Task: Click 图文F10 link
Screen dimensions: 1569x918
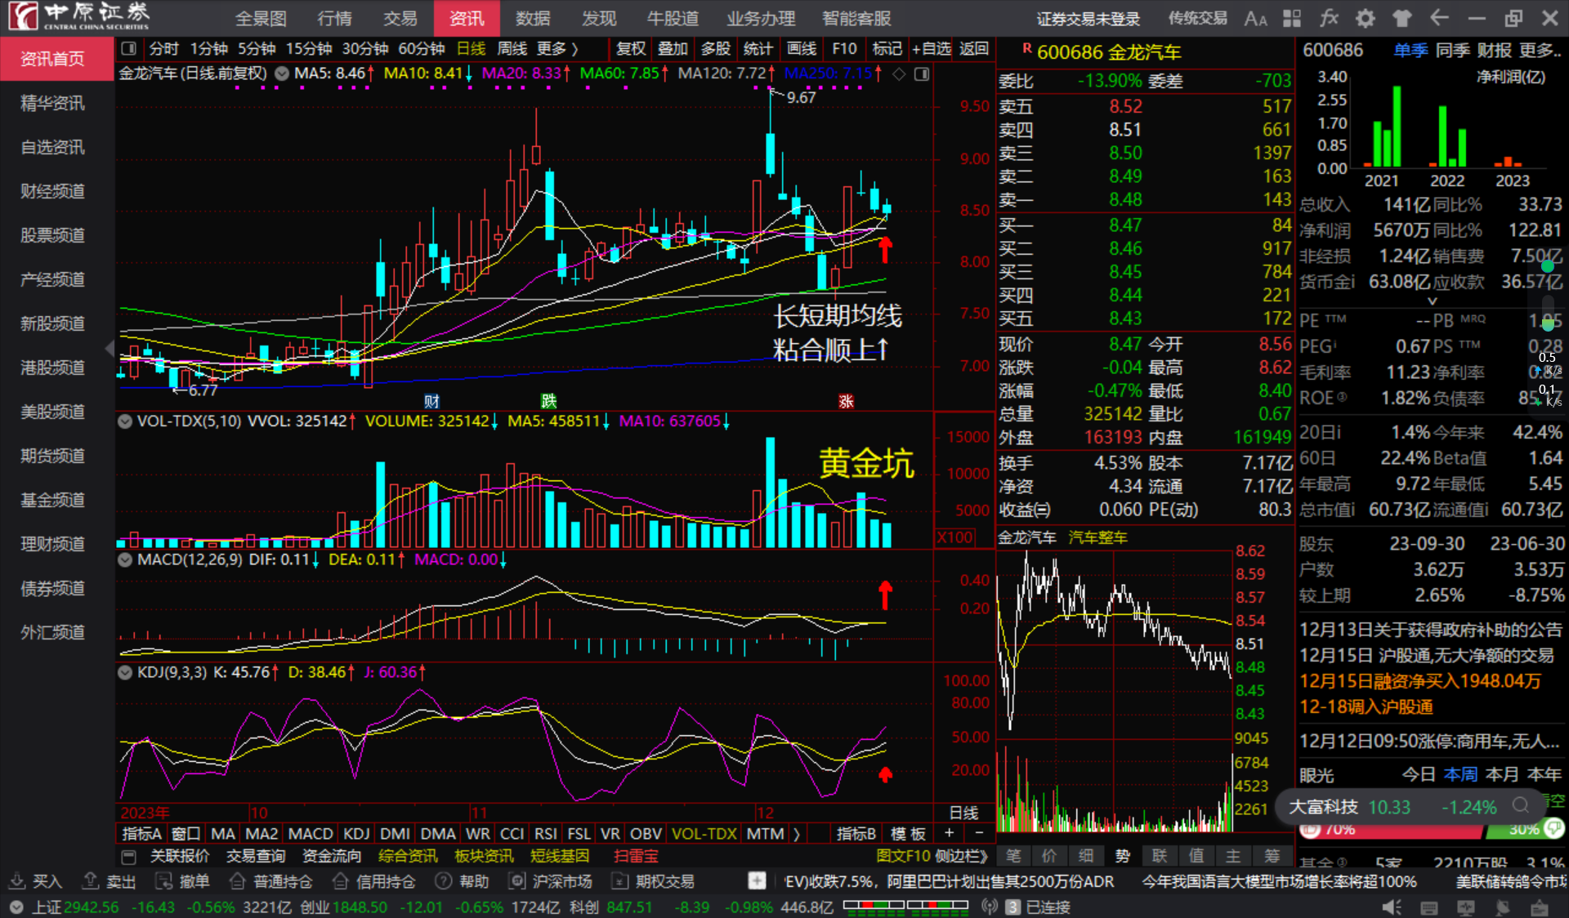Action: pos(903,857)
